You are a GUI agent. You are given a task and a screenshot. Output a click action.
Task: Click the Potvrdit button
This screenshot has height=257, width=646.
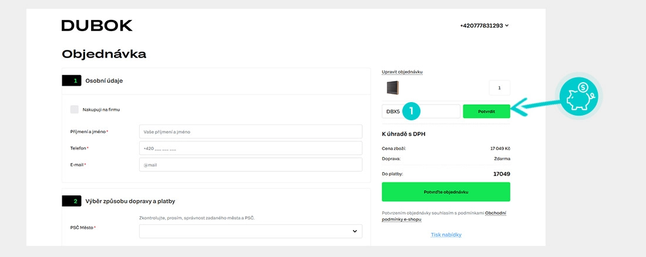(x=487, y=111)
